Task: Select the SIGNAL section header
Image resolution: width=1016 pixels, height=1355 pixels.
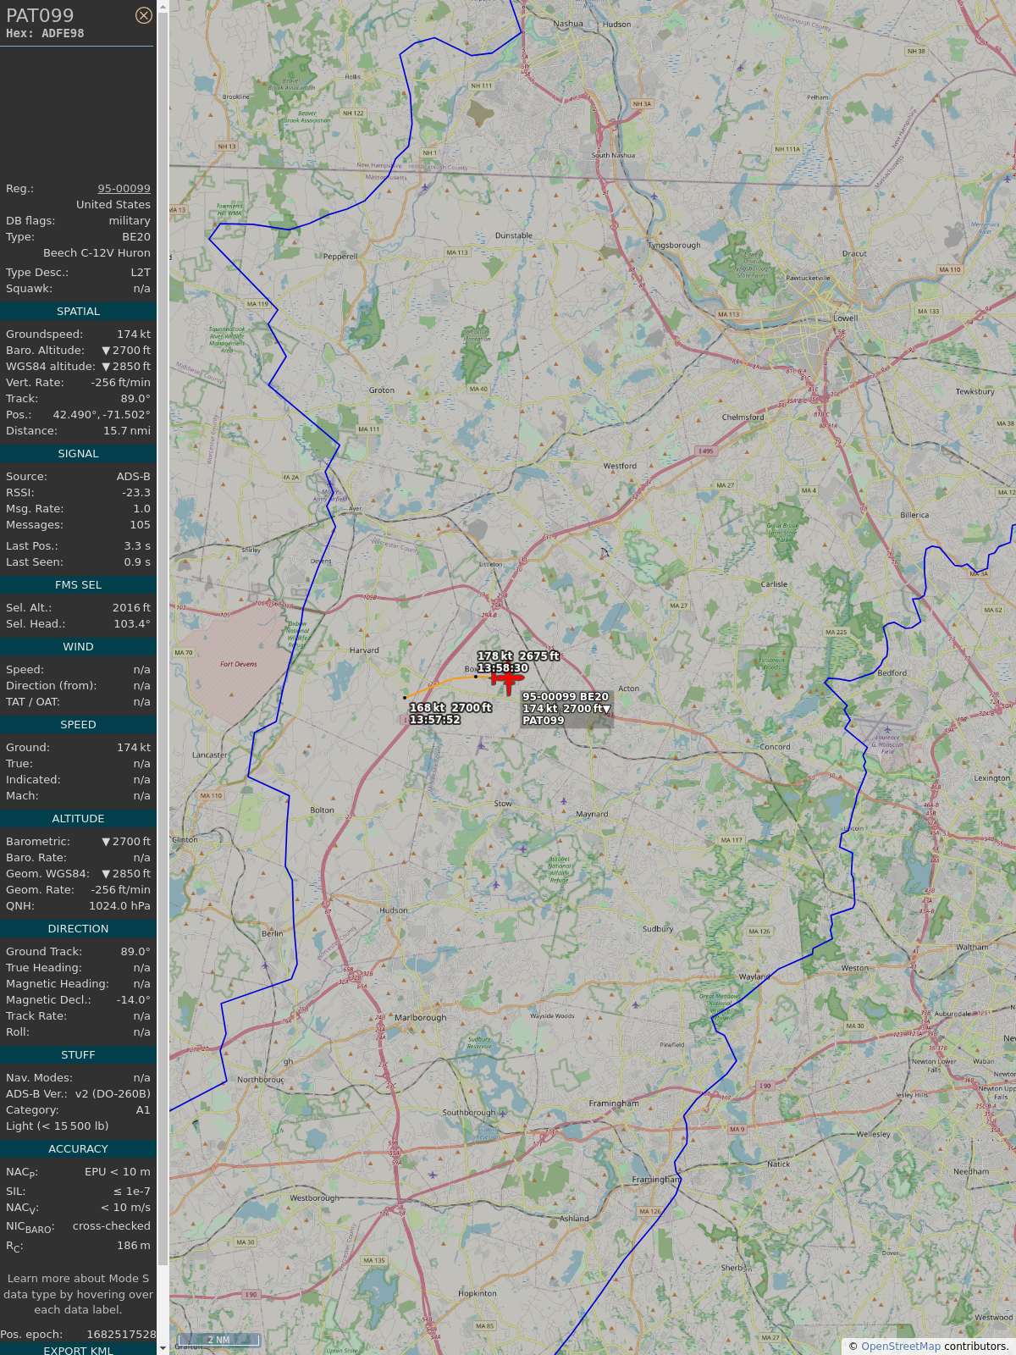Action: 78,454
